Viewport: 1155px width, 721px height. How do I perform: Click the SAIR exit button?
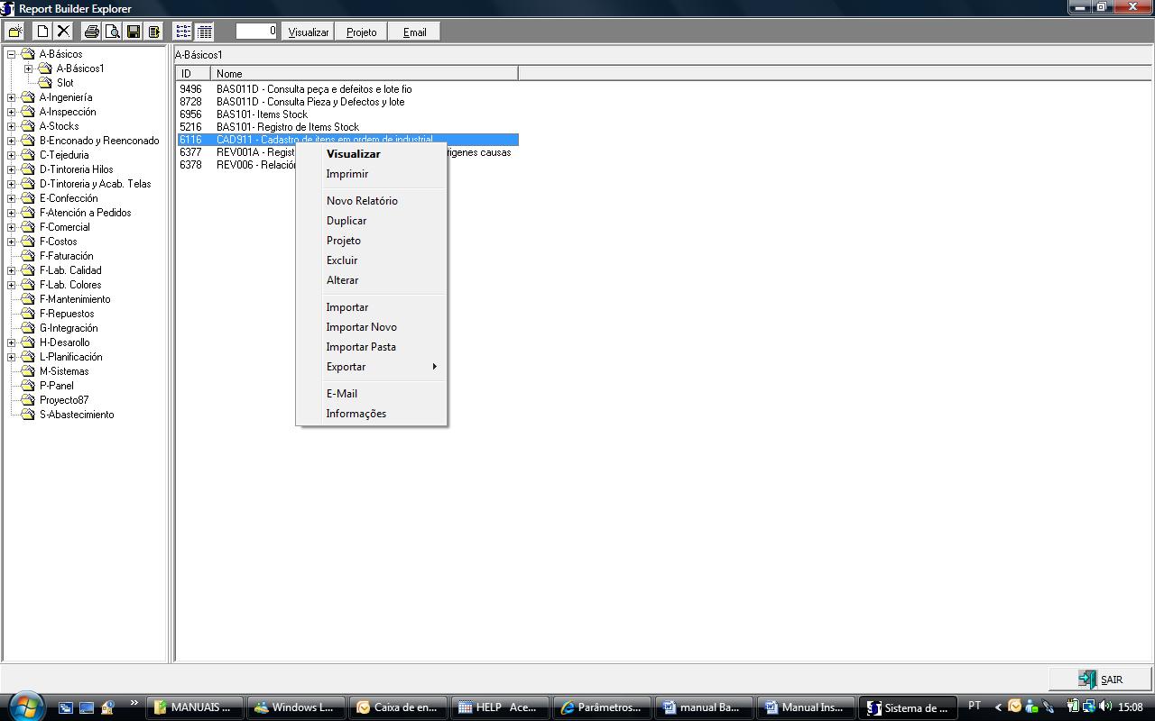coord(1101,680)
